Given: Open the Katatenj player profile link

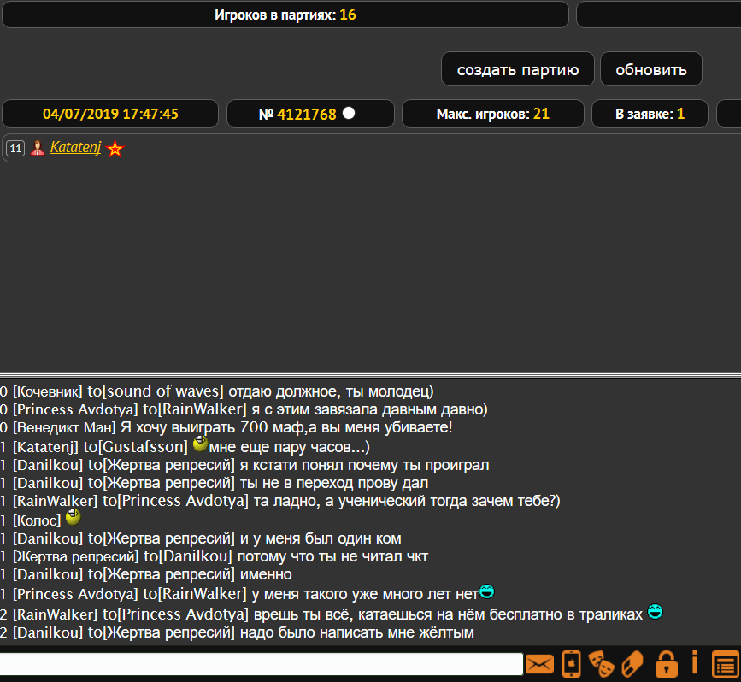Looking at the screenshot, I should click(75, 148).
